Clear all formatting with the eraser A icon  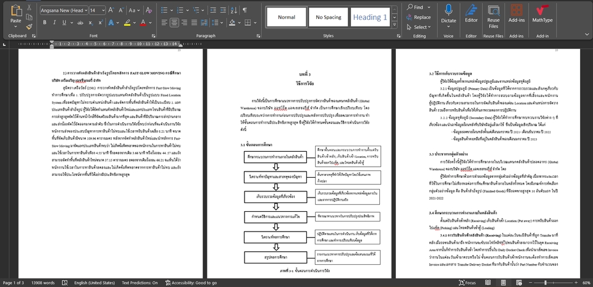pyautogui.click(x=149, y=10)
